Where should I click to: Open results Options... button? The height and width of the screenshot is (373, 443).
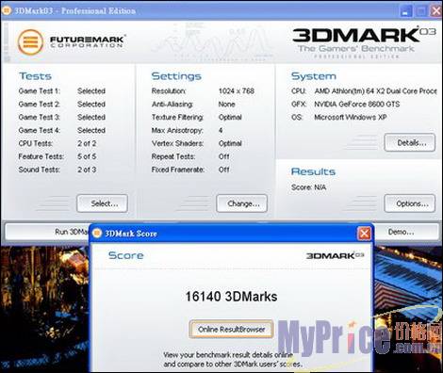(x=410, y=203)
